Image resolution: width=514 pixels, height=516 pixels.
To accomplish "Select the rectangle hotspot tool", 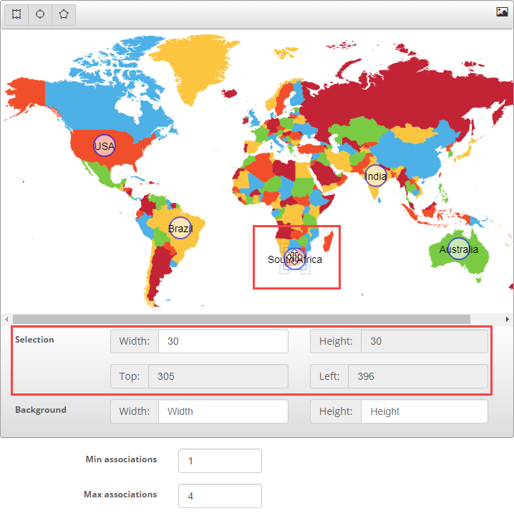I will pos(16,14).
